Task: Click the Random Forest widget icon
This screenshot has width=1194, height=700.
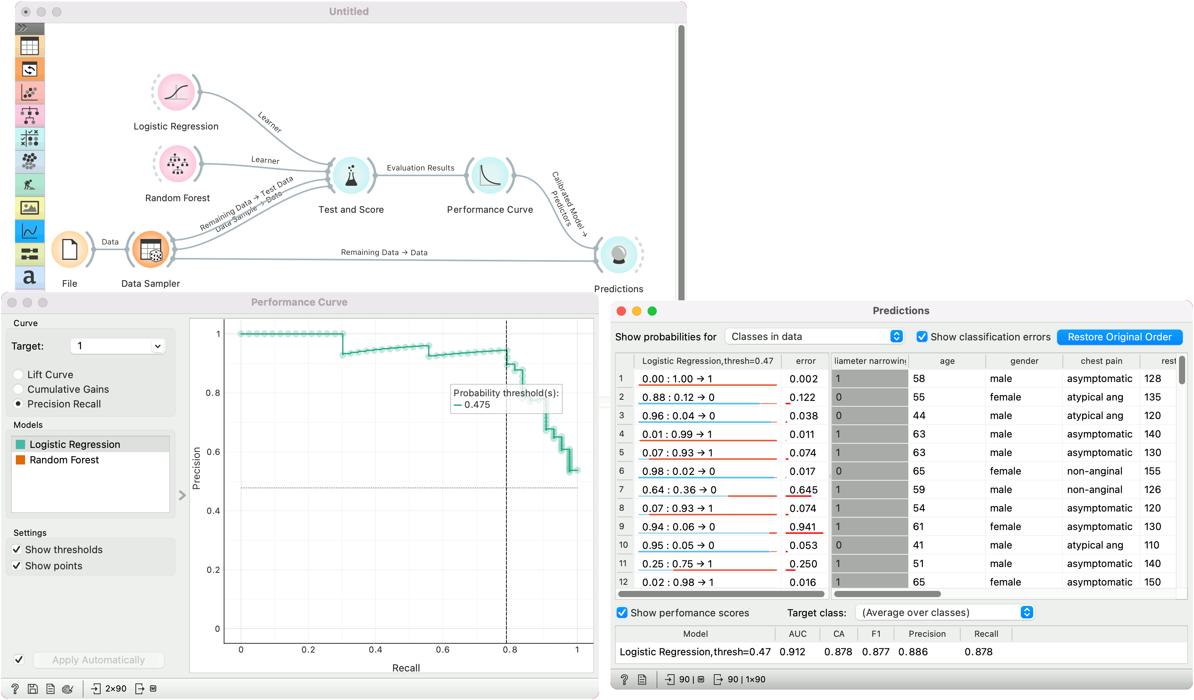Action: pos(177,164)
